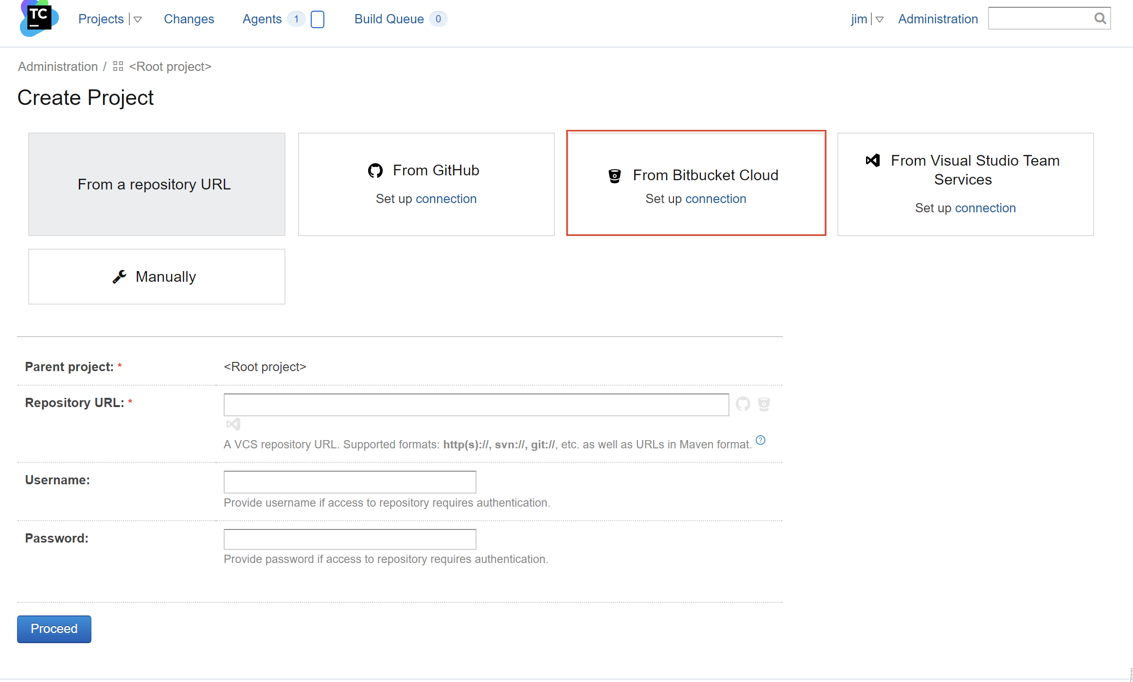Toggle the agents status box next to Agents

coord(318,19)
